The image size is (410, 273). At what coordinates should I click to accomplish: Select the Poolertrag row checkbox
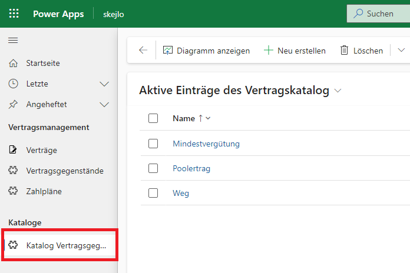click(x=153, y=168)
